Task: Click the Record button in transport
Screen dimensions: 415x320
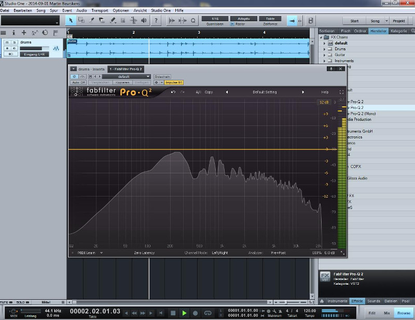Action: (196, 313)
